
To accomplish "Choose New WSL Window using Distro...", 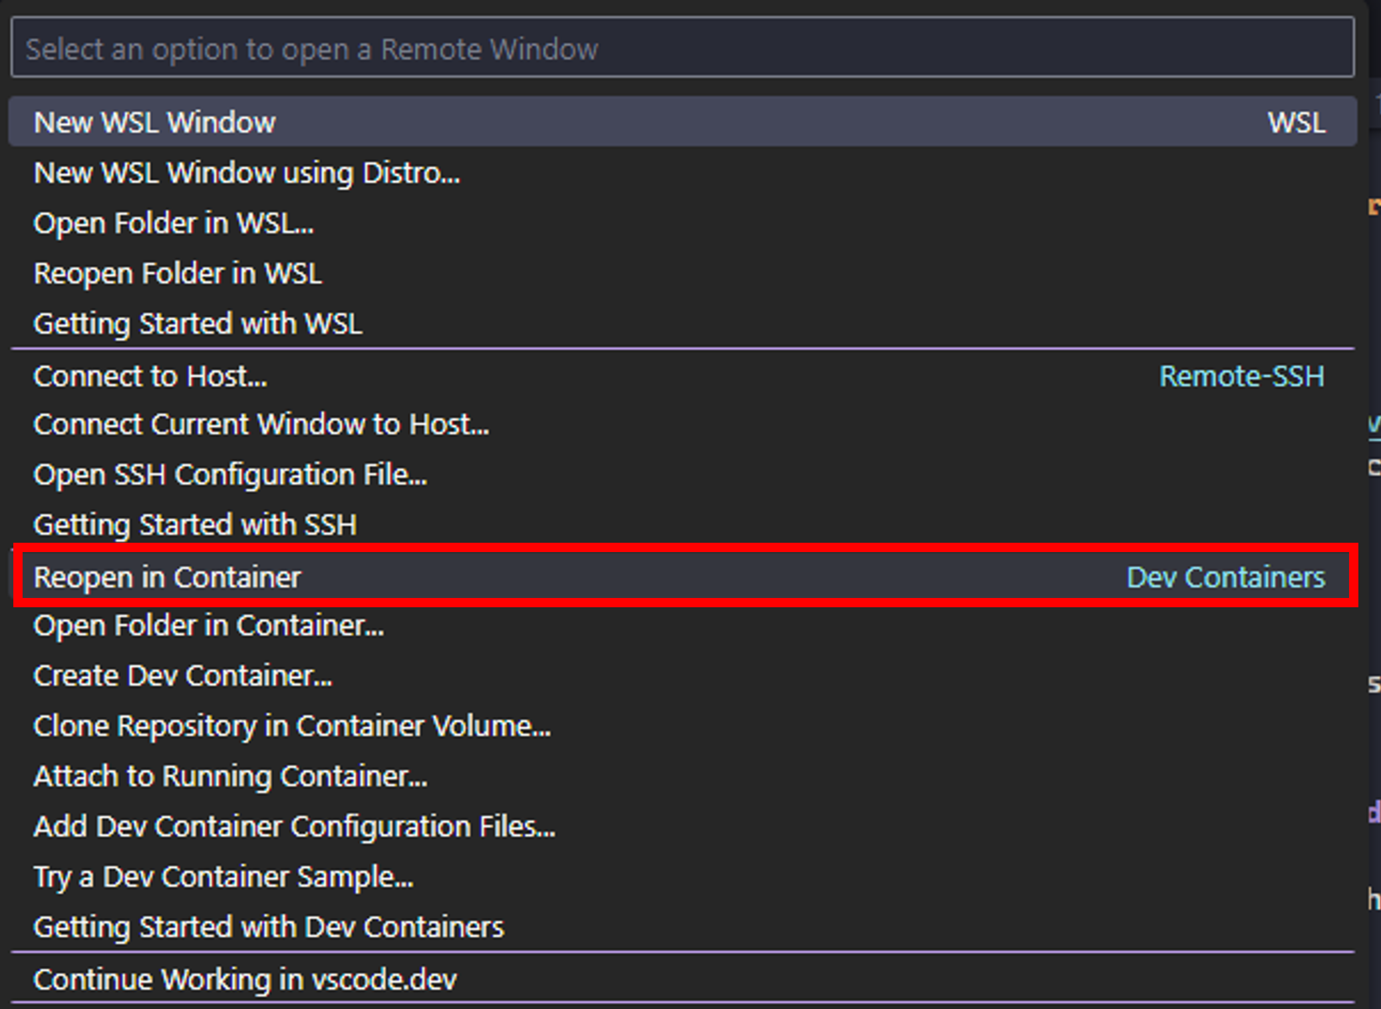I will (683, 172).
